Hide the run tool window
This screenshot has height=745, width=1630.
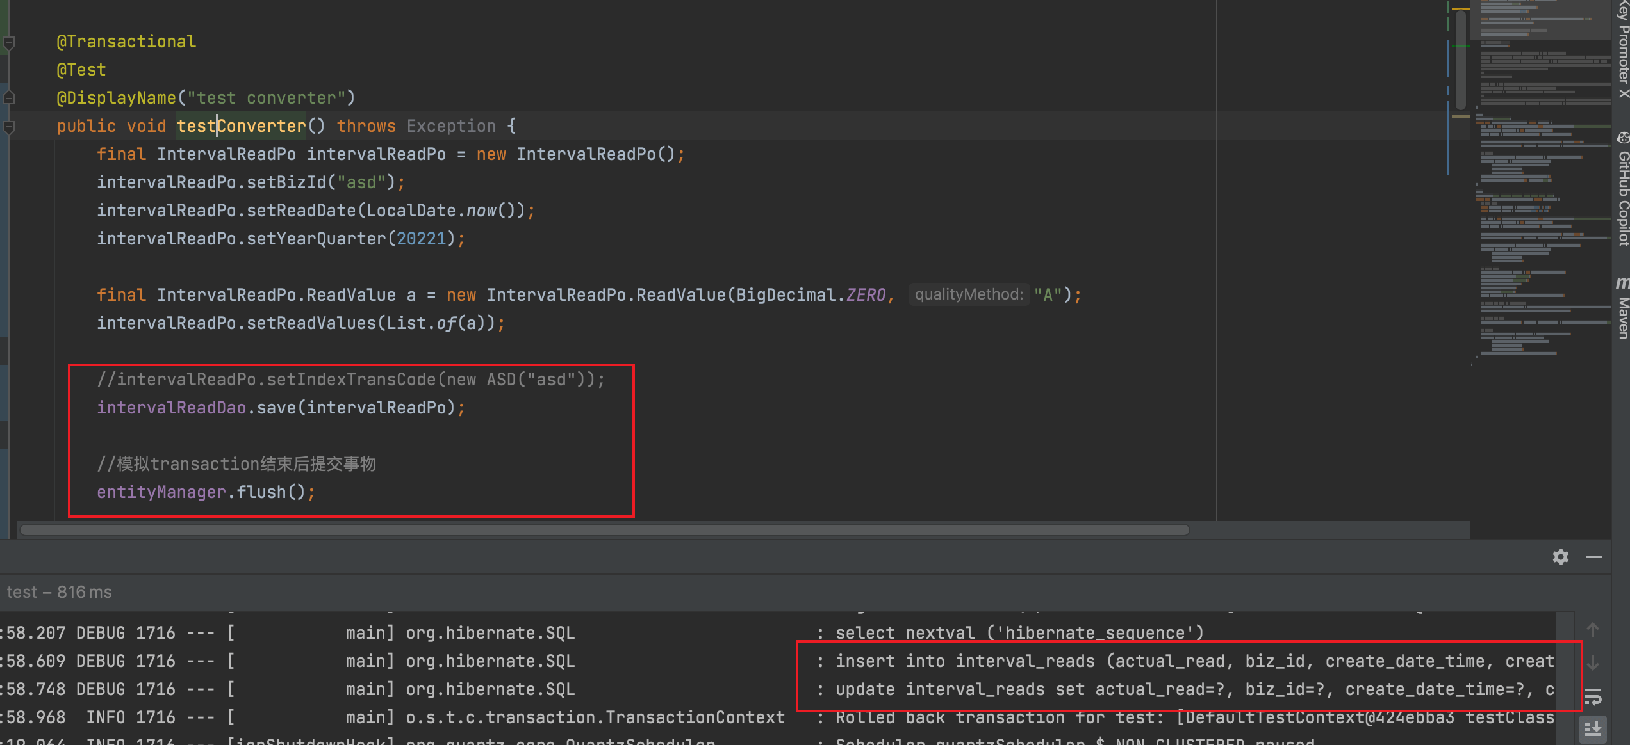point(1593,557)
